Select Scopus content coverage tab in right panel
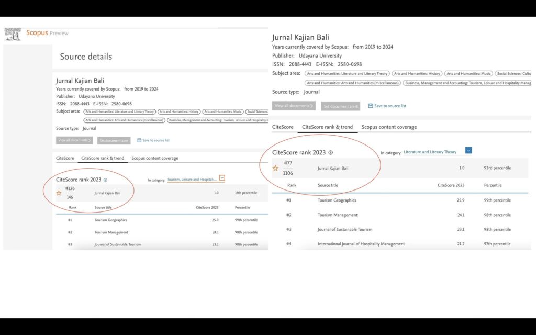Image resolution: width=536 pixels, height=335 pixels. tap(389, 127)
